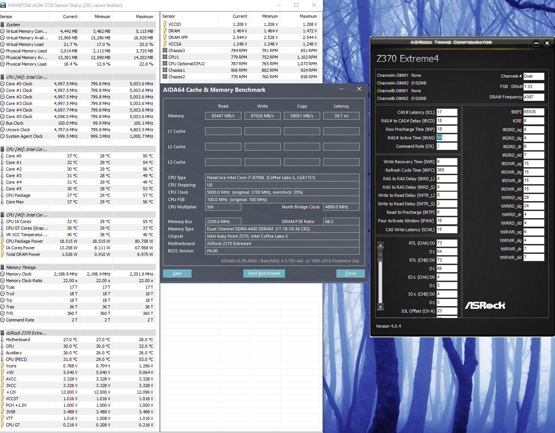Click the Maximum column header in right pane

tap(301, 16)
